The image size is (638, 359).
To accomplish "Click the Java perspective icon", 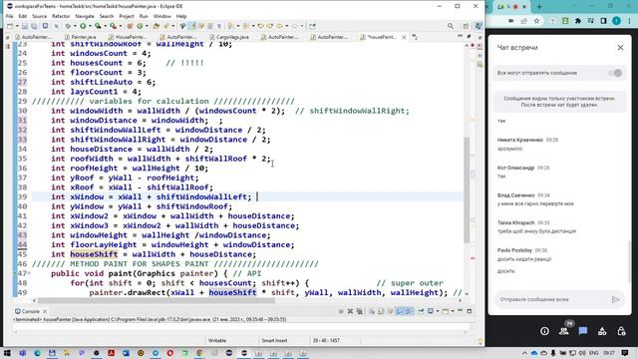I will tap(478, 26).
